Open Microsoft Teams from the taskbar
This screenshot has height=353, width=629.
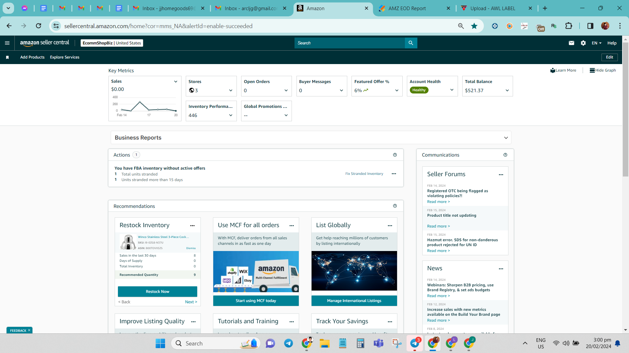(x=378, y=343)
